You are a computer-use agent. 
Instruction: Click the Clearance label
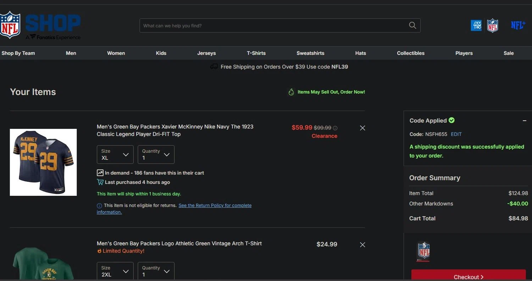[x=325, y=136]
